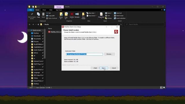
Task: Switch to the View ribbon tab
Action: [51, 10]
